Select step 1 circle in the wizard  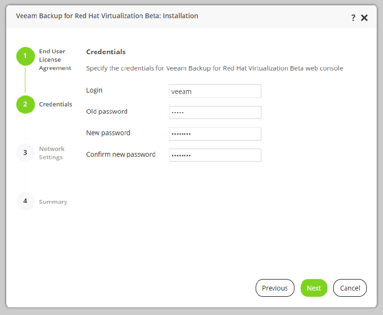click(x=25, y=56)
